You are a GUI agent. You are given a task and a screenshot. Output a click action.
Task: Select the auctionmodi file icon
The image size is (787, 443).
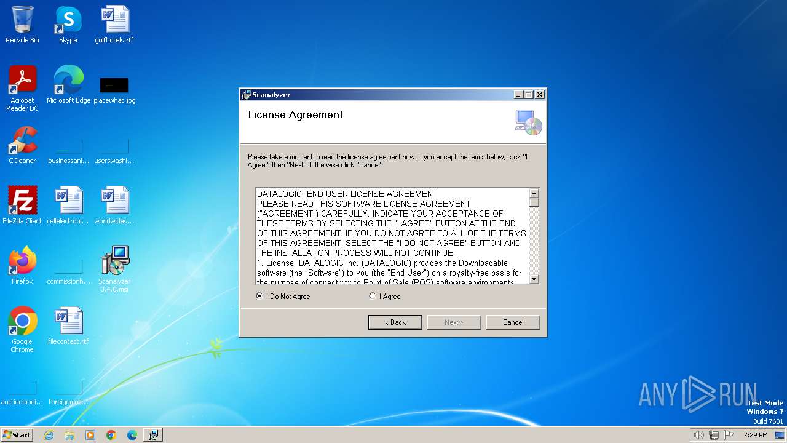[22, 393]
